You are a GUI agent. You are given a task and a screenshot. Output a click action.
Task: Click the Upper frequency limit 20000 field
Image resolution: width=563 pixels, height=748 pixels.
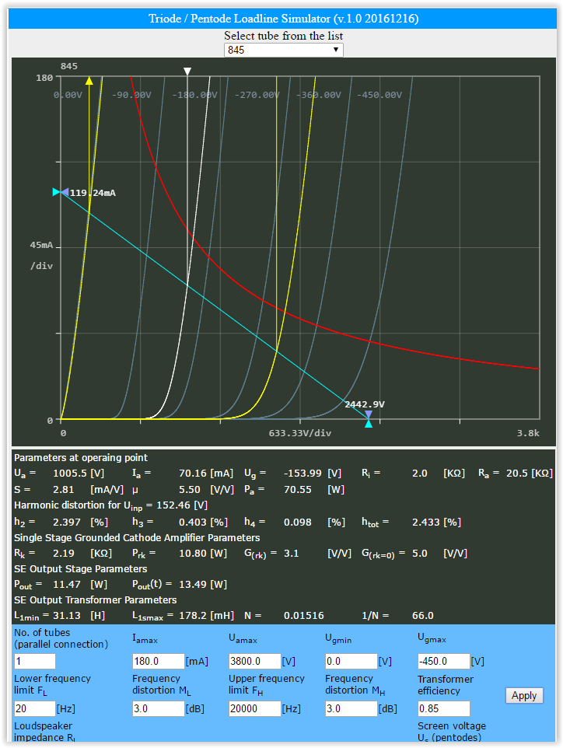coord(255,708)
